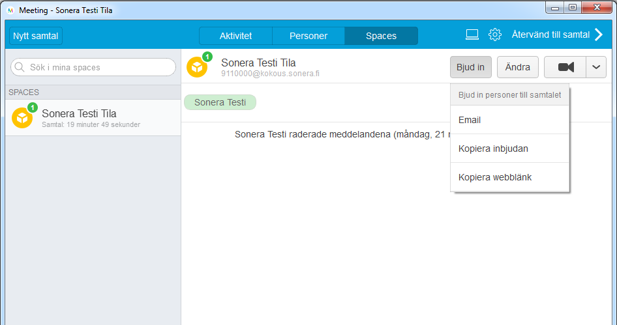Click the Ändra button

coord(518,67)
